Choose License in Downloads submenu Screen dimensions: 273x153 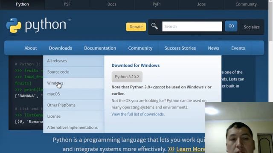[x=73, y=116]
